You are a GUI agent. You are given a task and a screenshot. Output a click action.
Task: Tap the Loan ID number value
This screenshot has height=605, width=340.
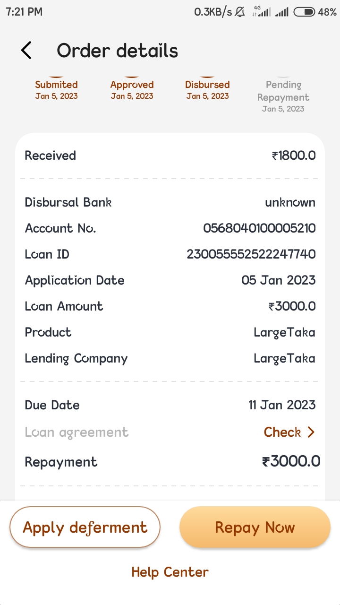coord(251,254)
